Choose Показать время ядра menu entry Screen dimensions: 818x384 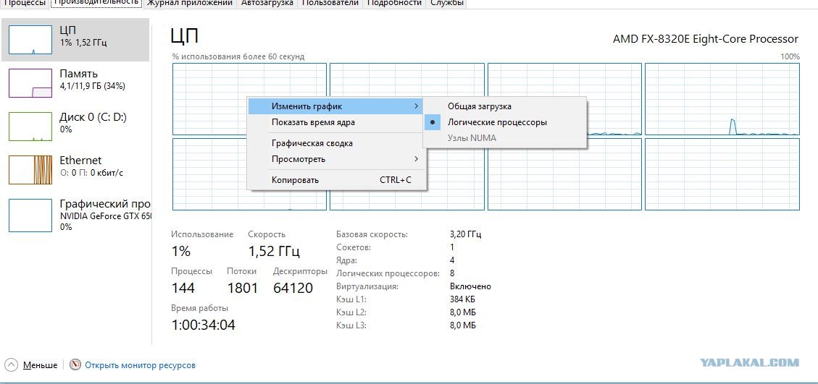tap(337, 122)
